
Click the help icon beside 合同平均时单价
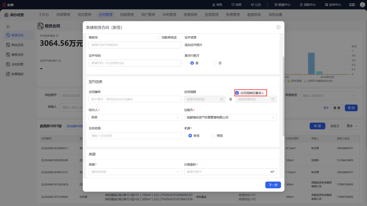pyautogui.click(x=59, y=61)
